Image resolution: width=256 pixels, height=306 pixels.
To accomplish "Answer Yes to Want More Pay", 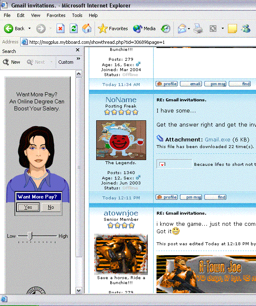I will 28,207.
